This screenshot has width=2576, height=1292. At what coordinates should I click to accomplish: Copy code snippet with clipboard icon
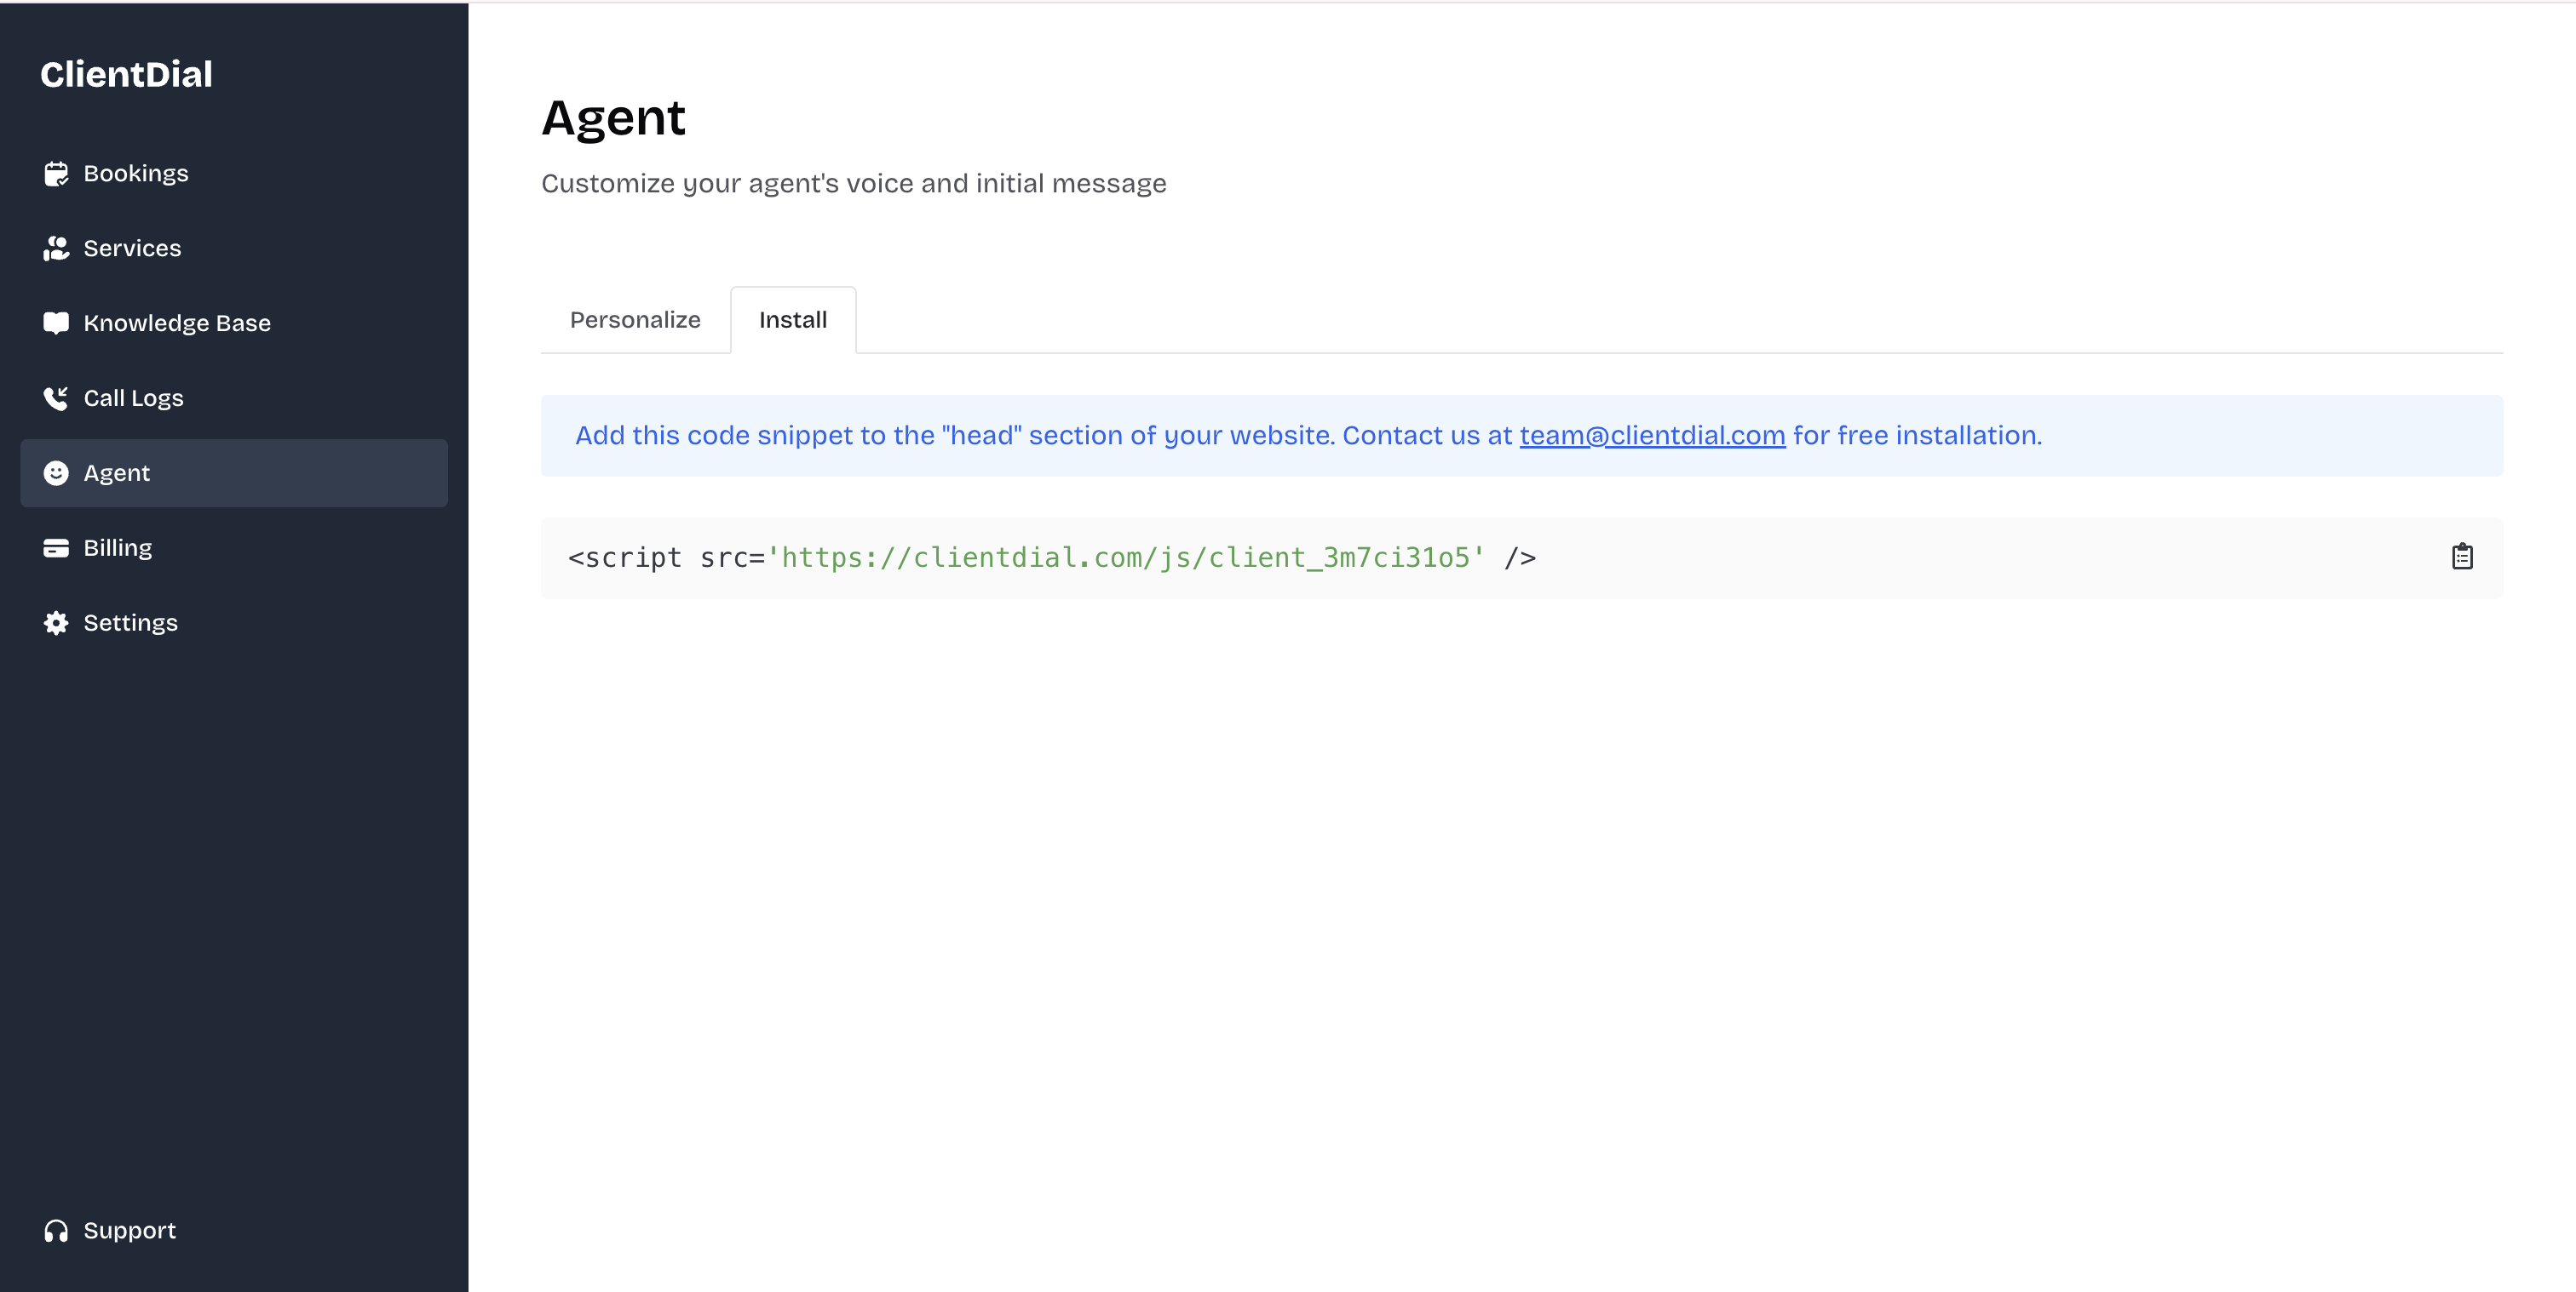pos(2462,557)
